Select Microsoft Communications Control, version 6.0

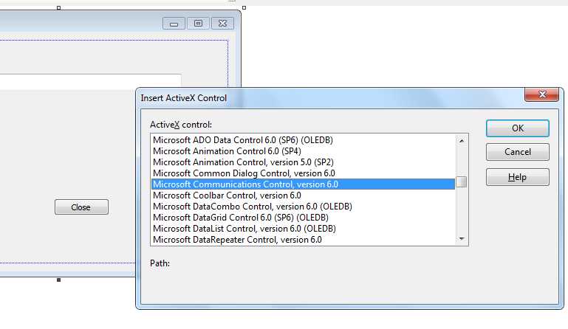pos(303,184)
